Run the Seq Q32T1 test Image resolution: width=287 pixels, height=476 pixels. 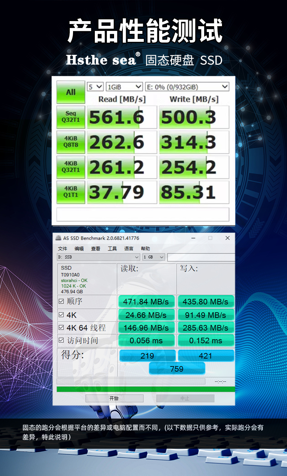pos(70,117)
